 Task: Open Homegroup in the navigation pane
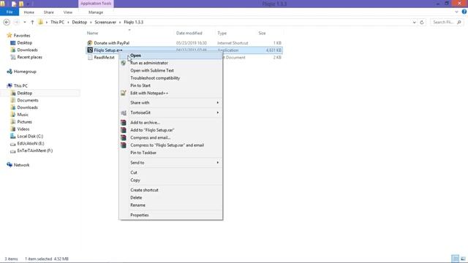tap(25, 72)
